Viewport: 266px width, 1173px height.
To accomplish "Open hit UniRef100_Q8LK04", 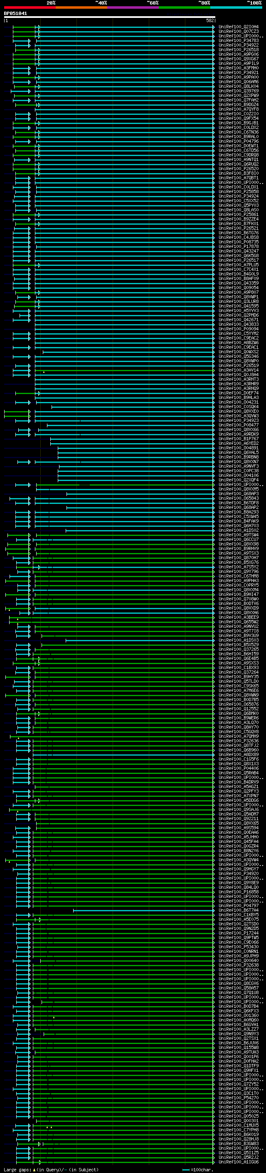I will (239, 86).
